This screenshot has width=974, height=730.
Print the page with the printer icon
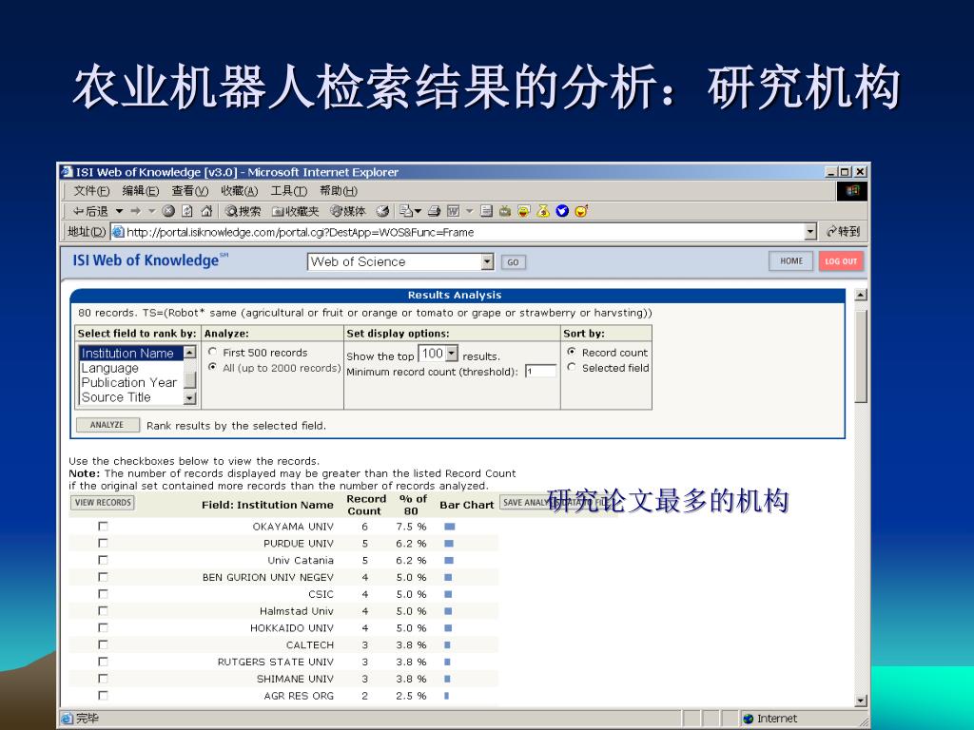[434, 211]
